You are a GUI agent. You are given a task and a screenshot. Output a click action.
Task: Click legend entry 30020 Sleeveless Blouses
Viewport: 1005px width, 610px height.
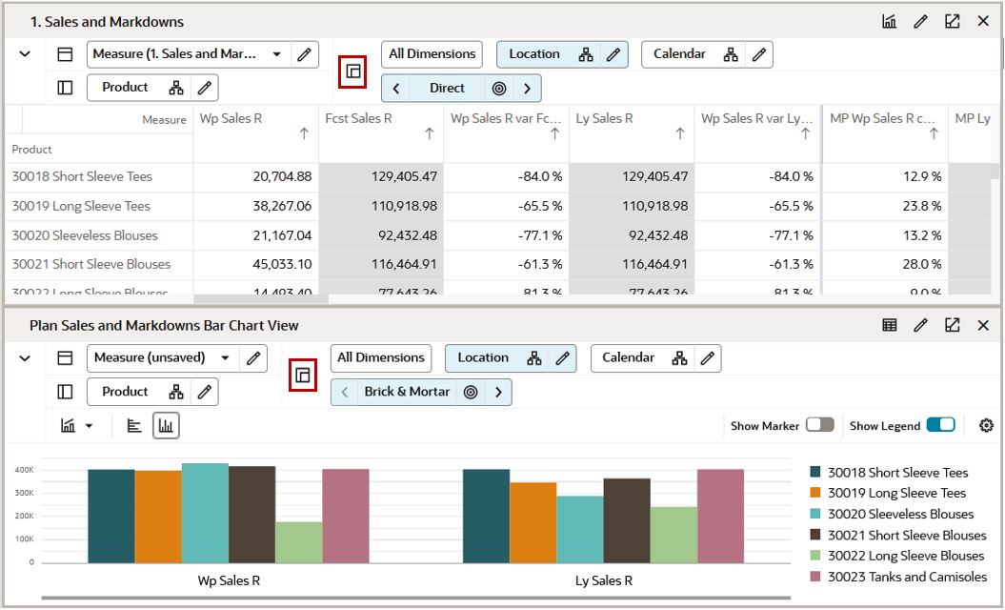892,514
